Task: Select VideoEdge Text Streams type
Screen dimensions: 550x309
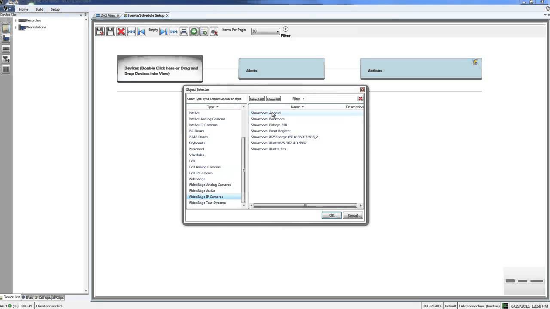Action: 207,203
